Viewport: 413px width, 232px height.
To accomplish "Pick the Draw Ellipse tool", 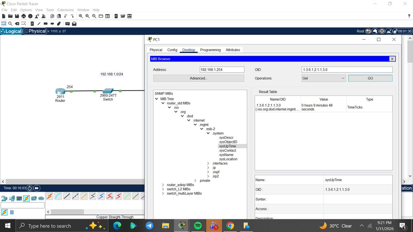I will [52, 23].
